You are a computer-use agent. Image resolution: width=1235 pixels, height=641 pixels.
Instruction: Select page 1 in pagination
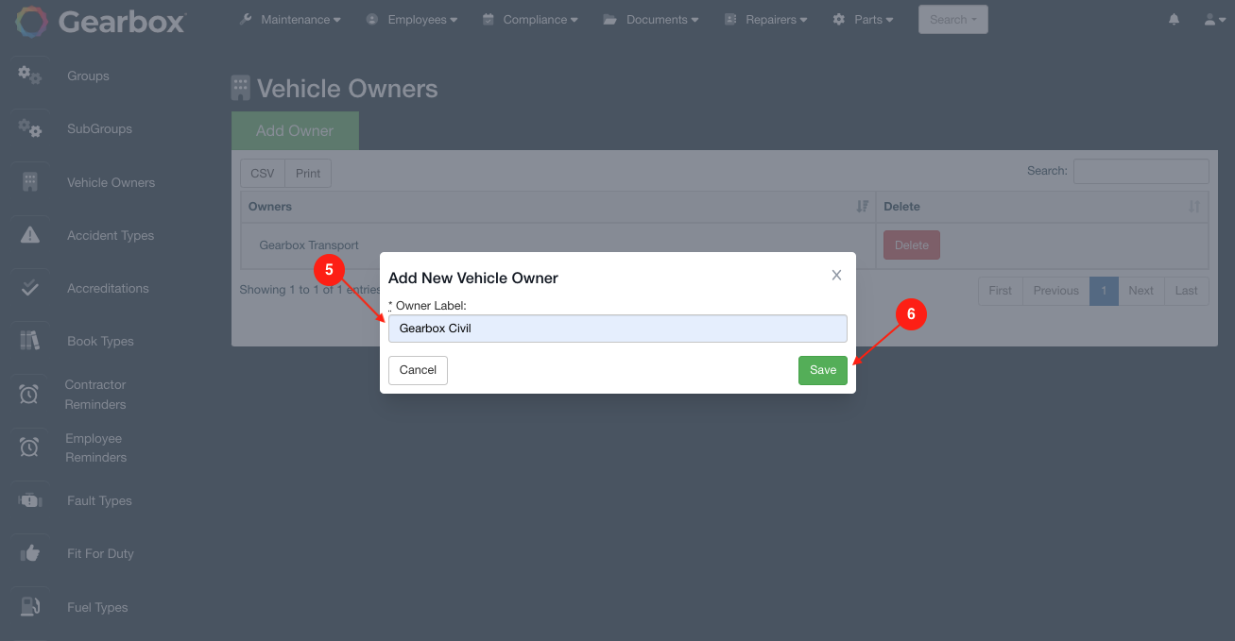tap(1104, 290)
